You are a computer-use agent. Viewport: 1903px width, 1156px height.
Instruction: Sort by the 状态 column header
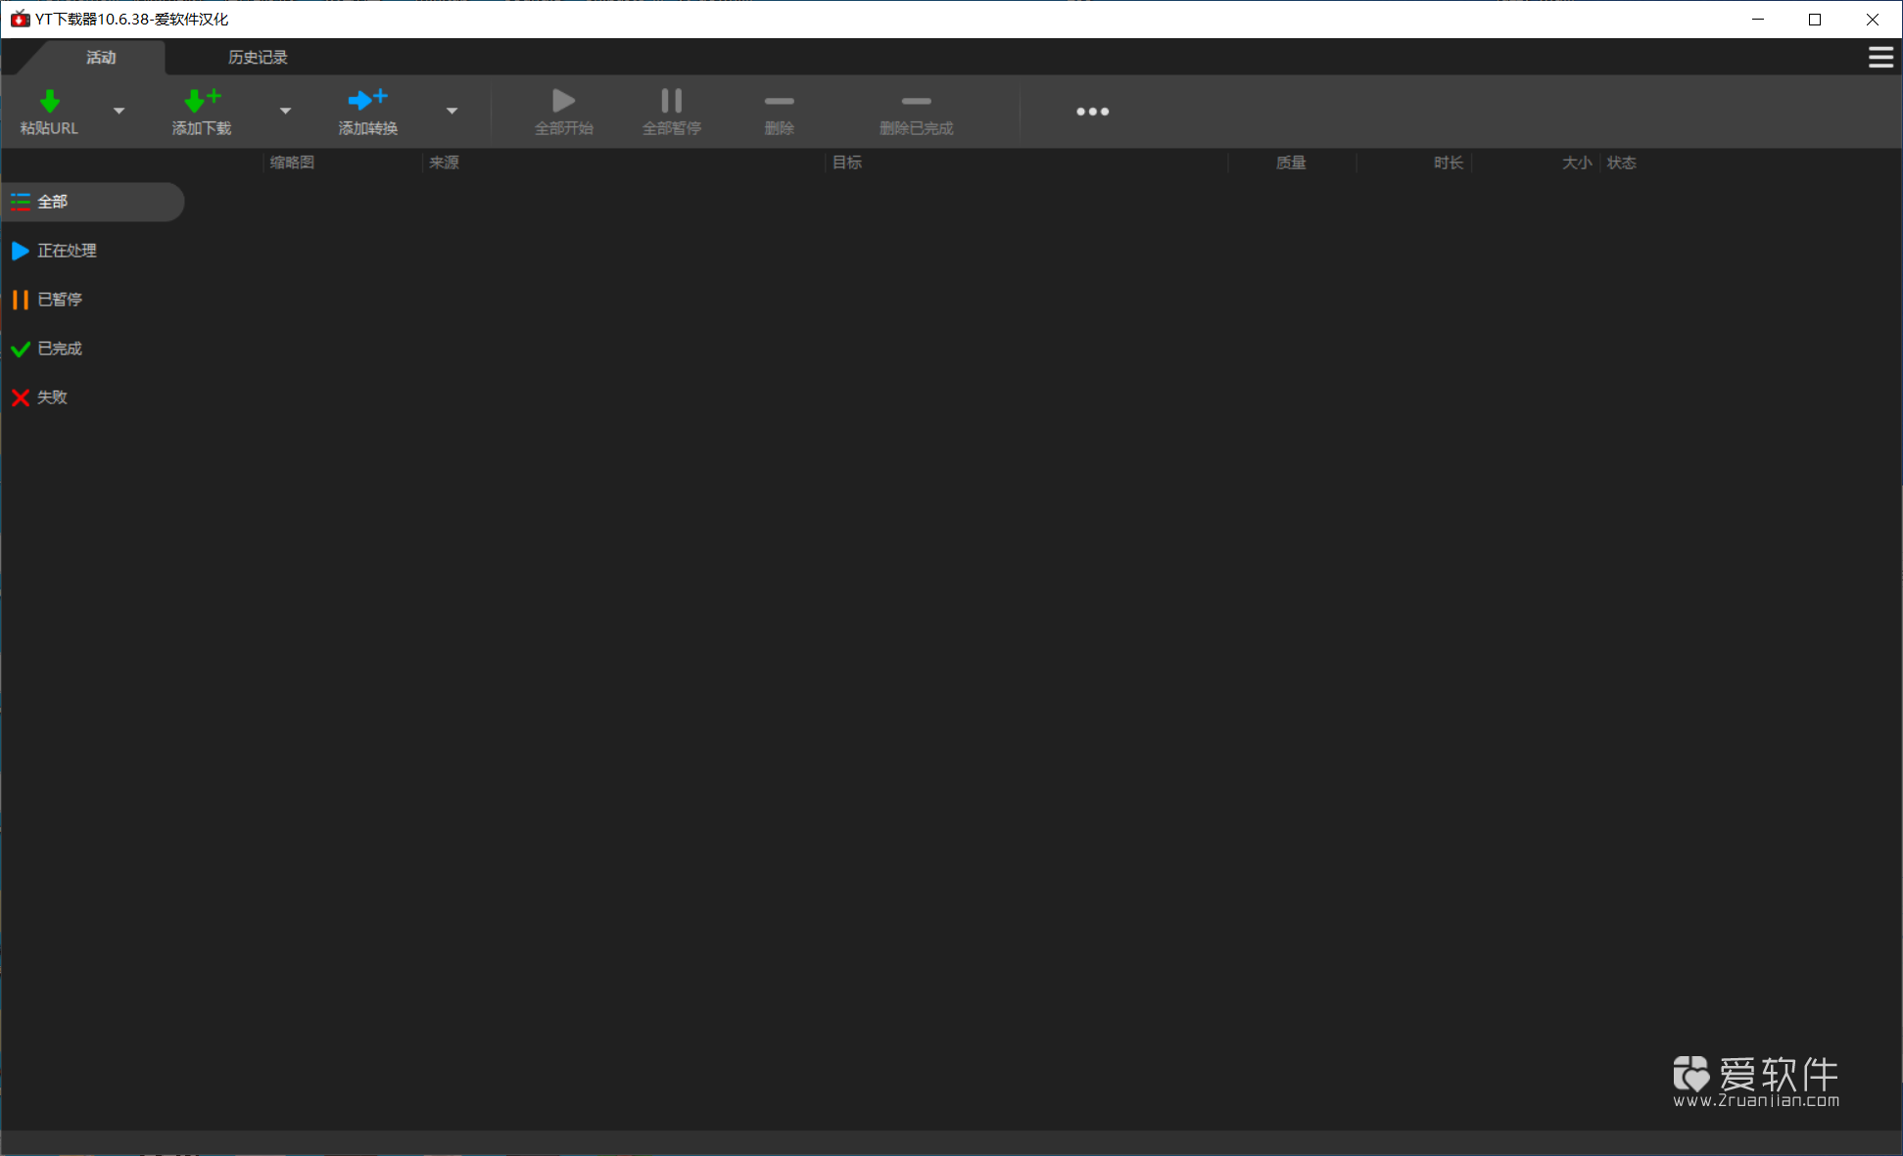pyautogui.click(x=1622, y=162)
